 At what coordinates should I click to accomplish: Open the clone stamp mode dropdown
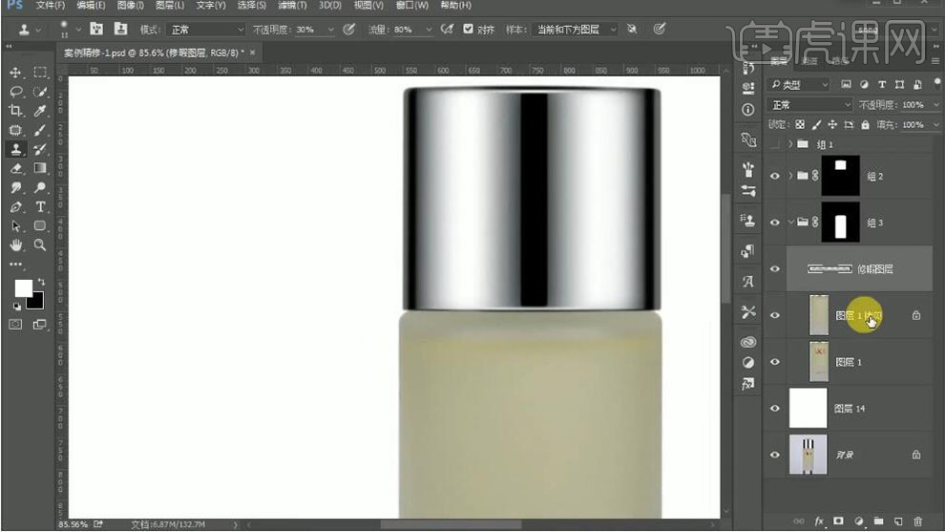205,29
